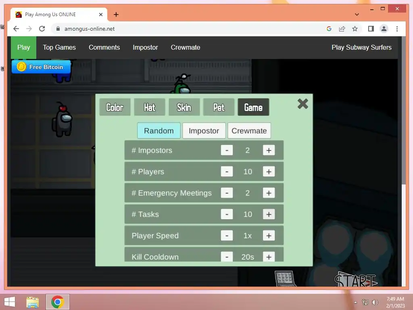Click the Free Bitcoin banner
The image size is (413, 310).
click(x=41, y=67)
